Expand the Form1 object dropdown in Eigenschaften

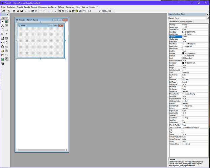click(x=207, y=18)
